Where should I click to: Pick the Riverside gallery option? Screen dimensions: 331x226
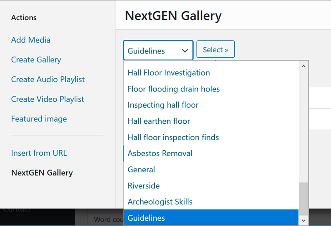(x=211, y=186)
